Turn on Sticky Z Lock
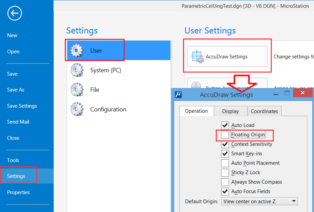The height and width of the screenshot is (212, 314). tap(225, 173)
